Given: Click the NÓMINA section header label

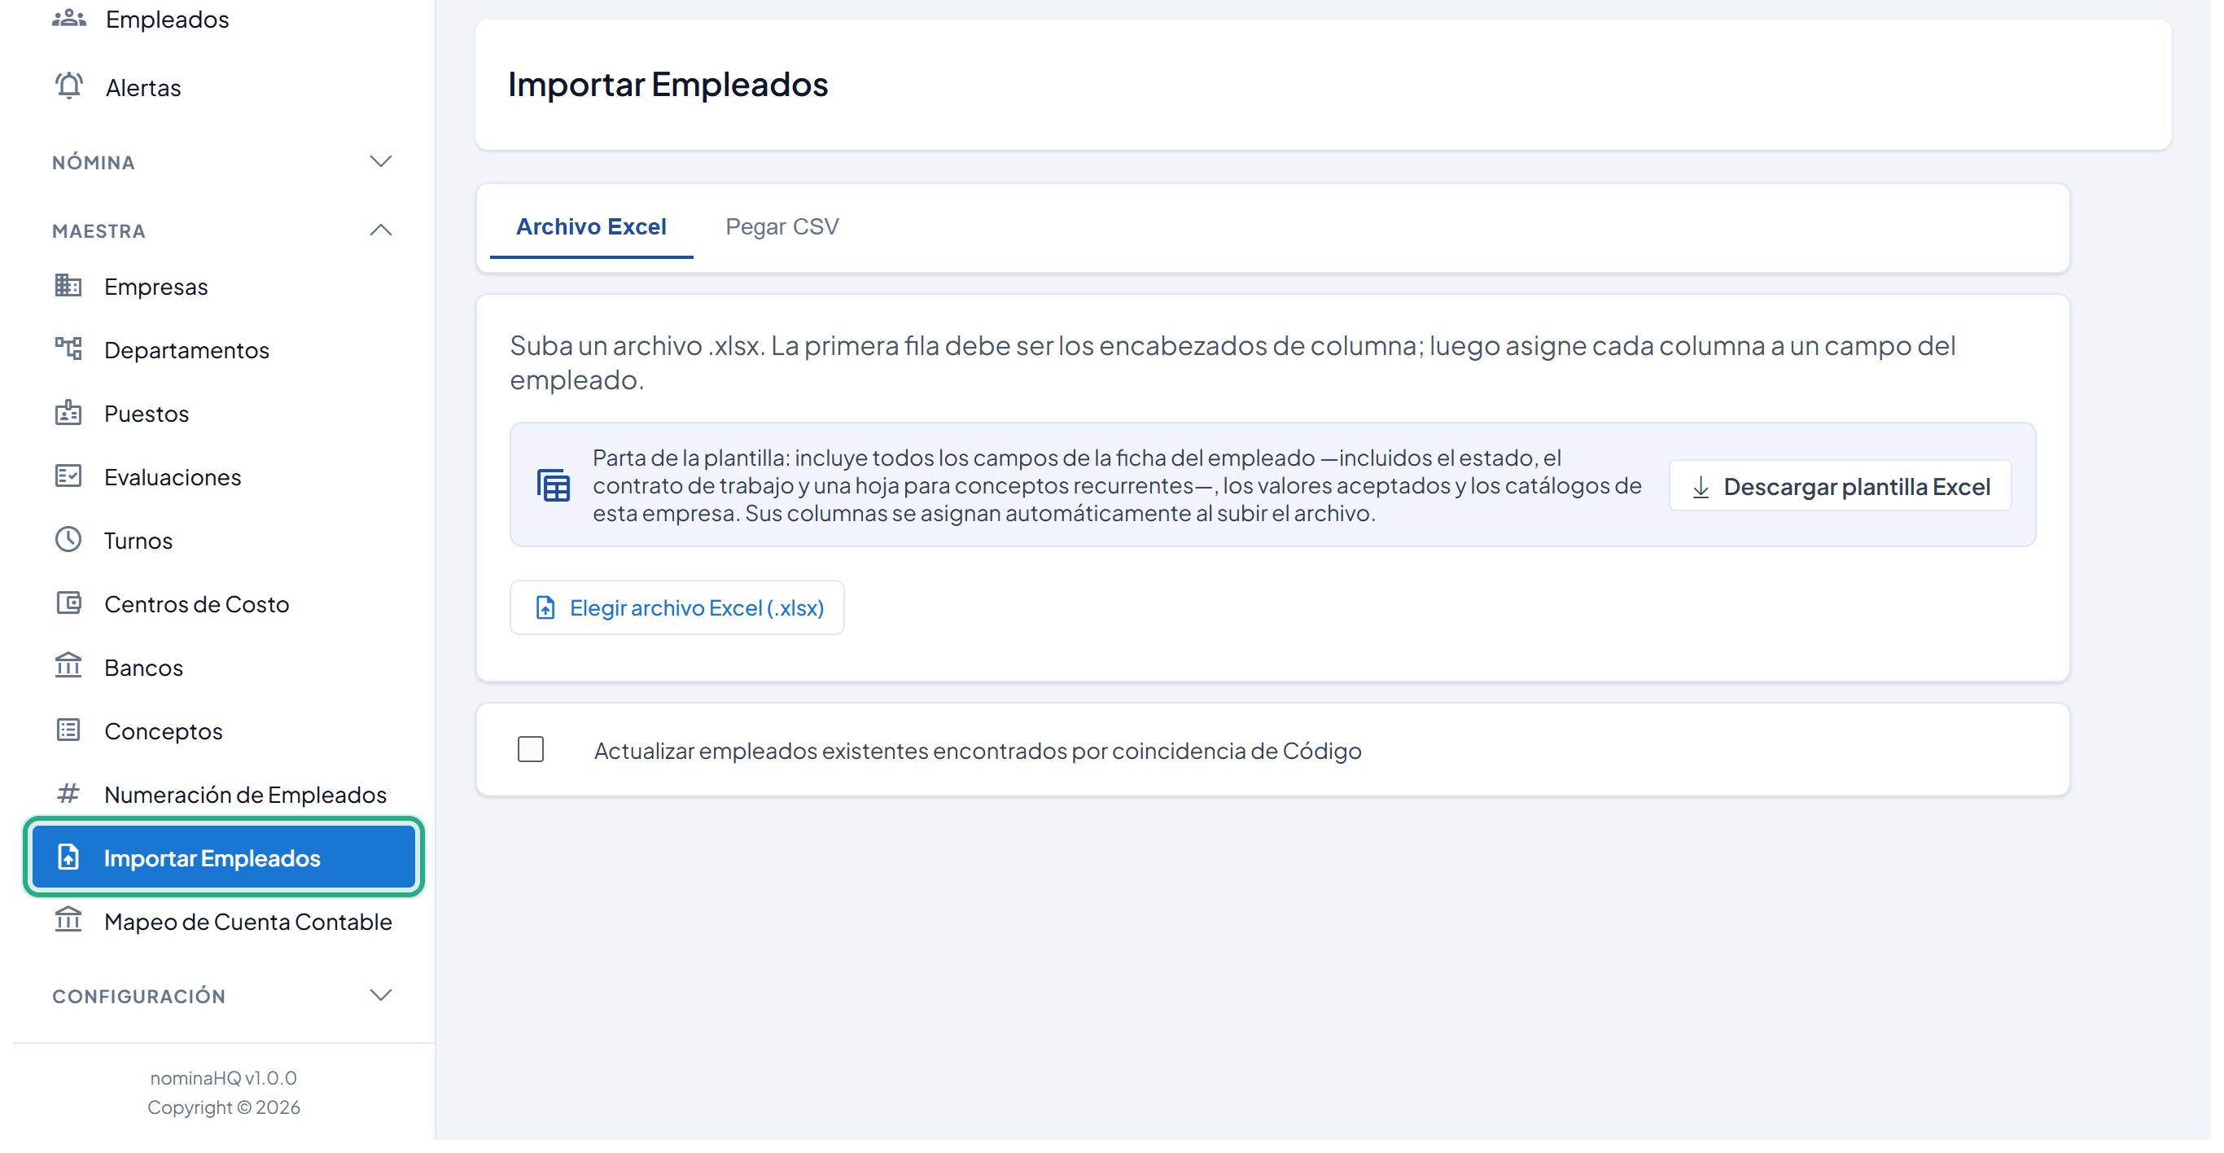Looking at the screenshot, I should coord(94,163).
